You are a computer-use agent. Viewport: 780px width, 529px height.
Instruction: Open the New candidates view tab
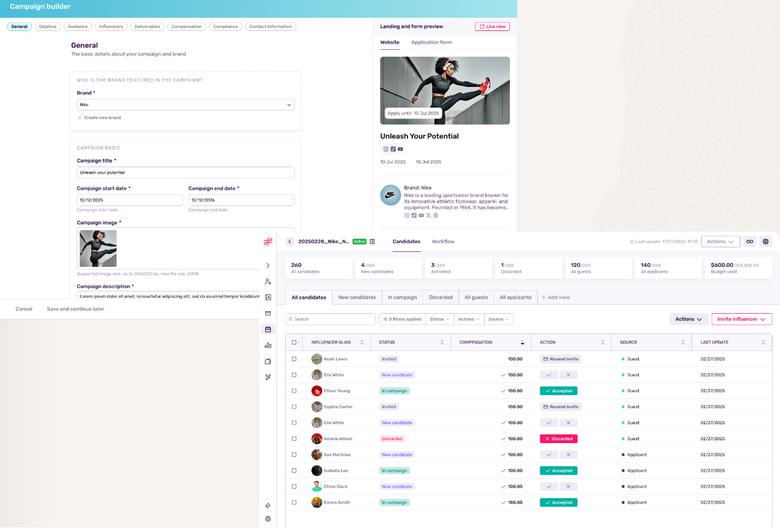tap(357, 297)
